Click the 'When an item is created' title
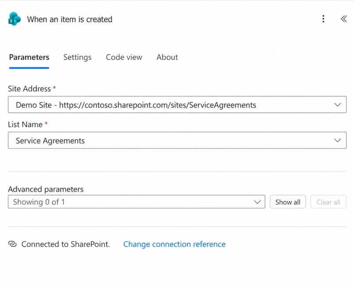Image resolution: width=354 pixels, height=289 pixels. (69, 19)
